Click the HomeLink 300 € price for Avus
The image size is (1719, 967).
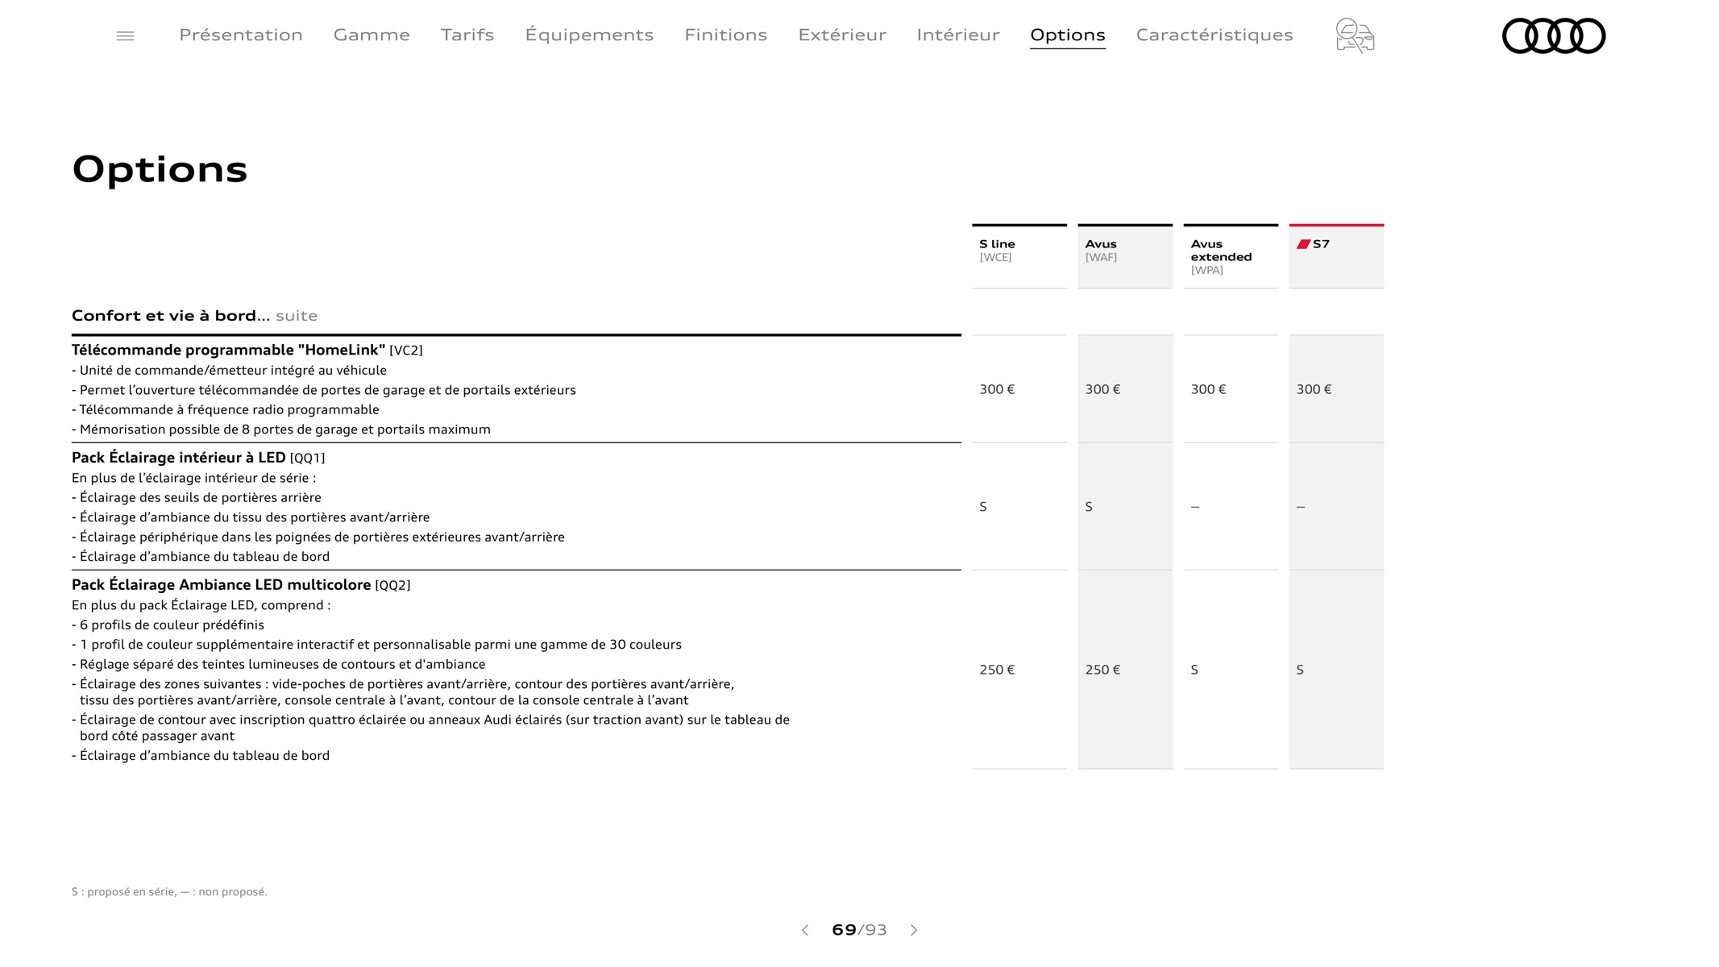(1102, 389)
